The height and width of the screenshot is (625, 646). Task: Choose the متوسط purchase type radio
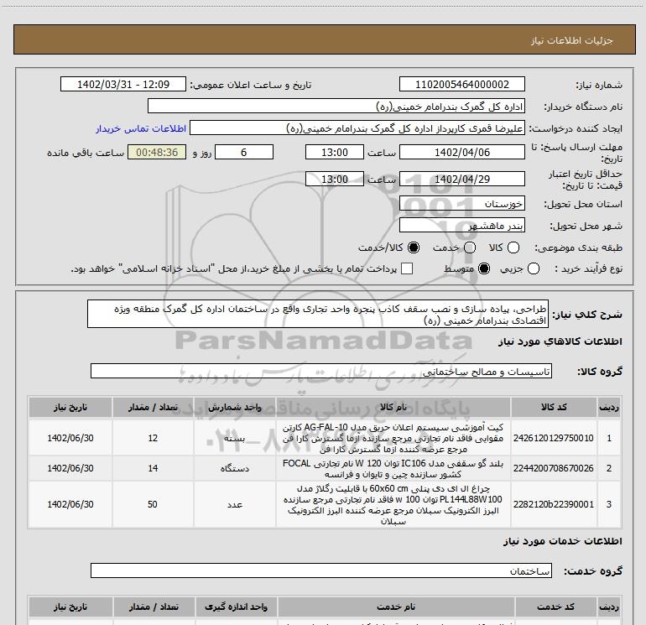coord(484,268)
